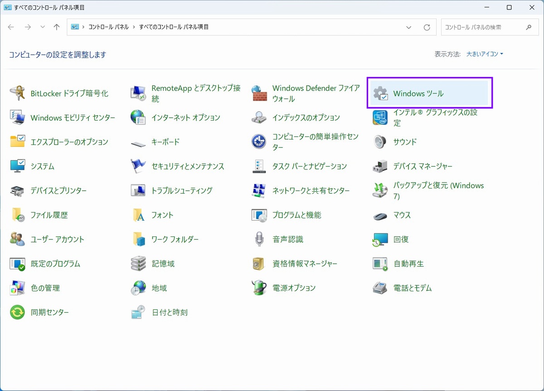This screenshot has width=544, height=391.
Task: Open the マウス icon
Action: 380,216
